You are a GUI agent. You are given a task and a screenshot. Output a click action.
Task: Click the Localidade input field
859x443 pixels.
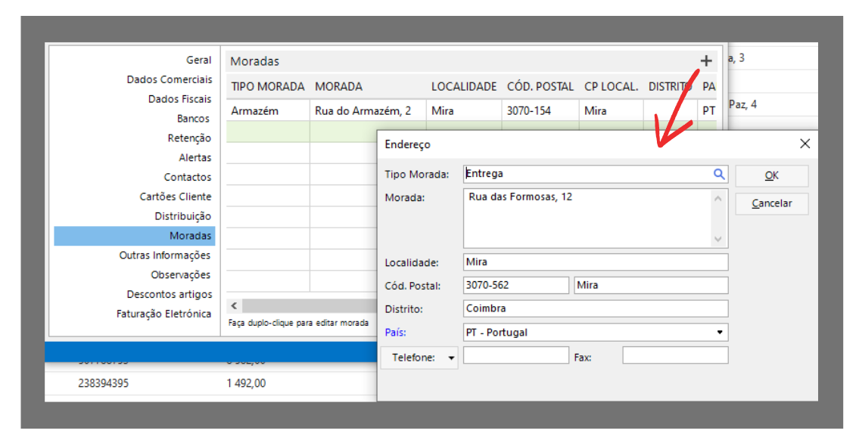coord(595,262)
